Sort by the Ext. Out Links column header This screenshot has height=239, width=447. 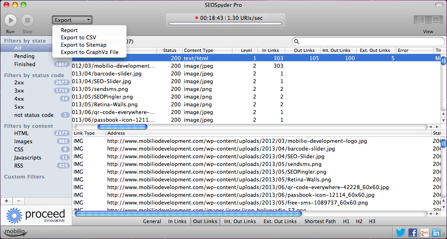376,50
